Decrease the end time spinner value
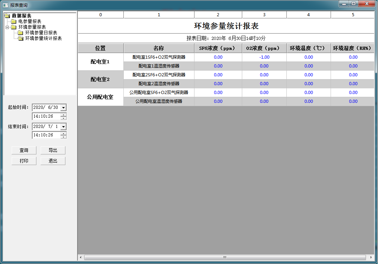The image size is (378, 264). [63, 137]
